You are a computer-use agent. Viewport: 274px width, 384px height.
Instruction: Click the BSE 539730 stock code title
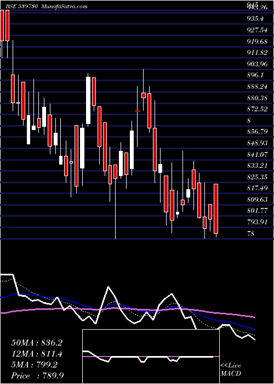[21, 7]
